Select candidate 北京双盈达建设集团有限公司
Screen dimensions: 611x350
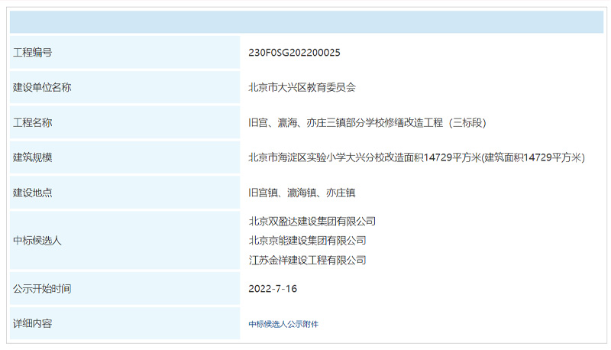312,222
